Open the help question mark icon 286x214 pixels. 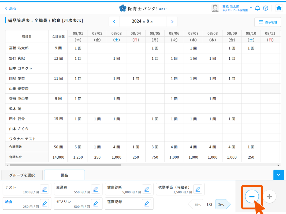266,8
